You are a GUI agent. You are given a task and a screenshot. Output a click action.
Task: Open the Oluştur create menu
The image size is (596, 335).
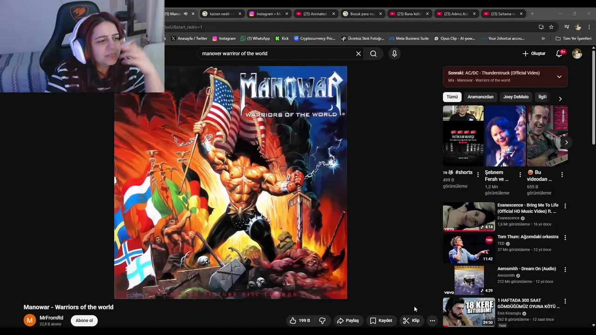click(x=534, y=54)
